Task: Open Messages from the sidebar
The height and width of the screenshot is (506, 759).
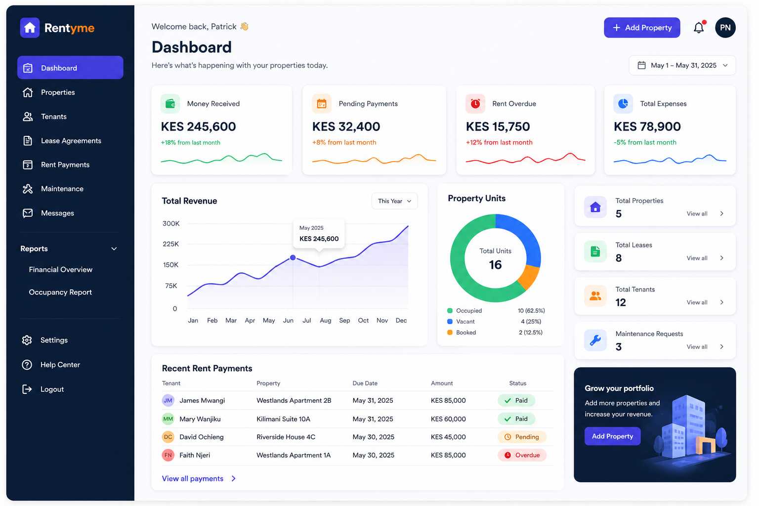Action: 57,213
